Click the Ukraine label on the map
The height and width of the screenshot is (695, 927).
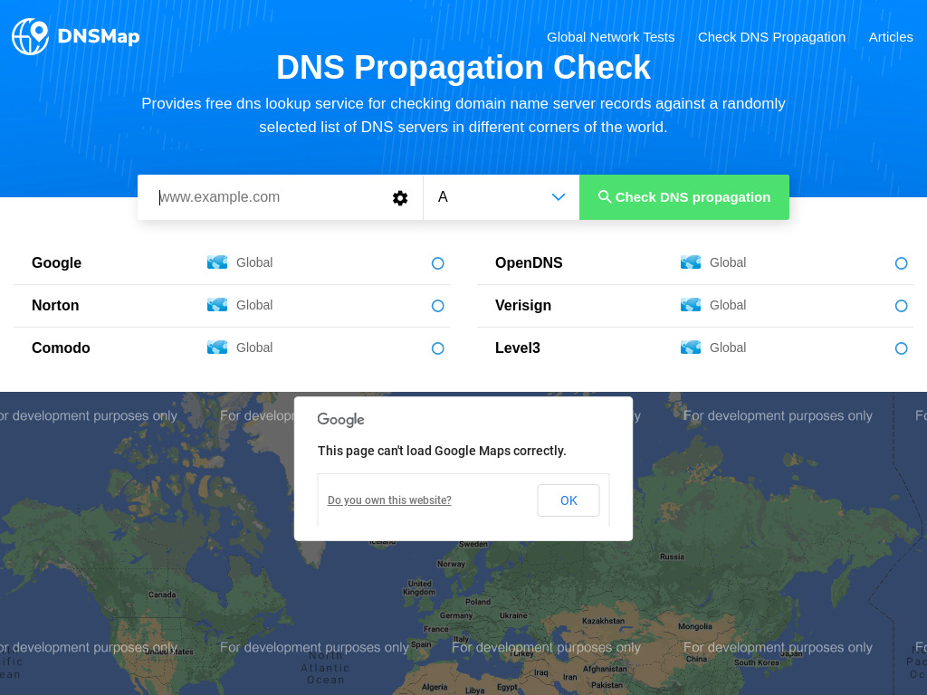click(513, 615)
